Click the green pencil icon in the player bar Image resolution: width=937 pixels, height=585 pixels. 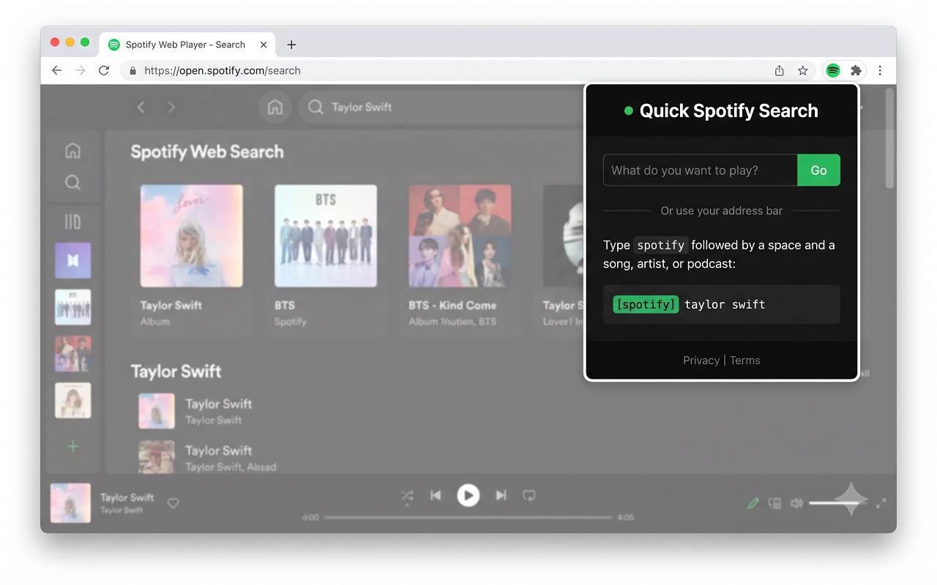tap(753, 503)
